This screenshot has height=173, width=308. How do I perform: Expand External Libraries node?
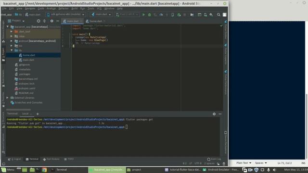[x=8, y=98]
